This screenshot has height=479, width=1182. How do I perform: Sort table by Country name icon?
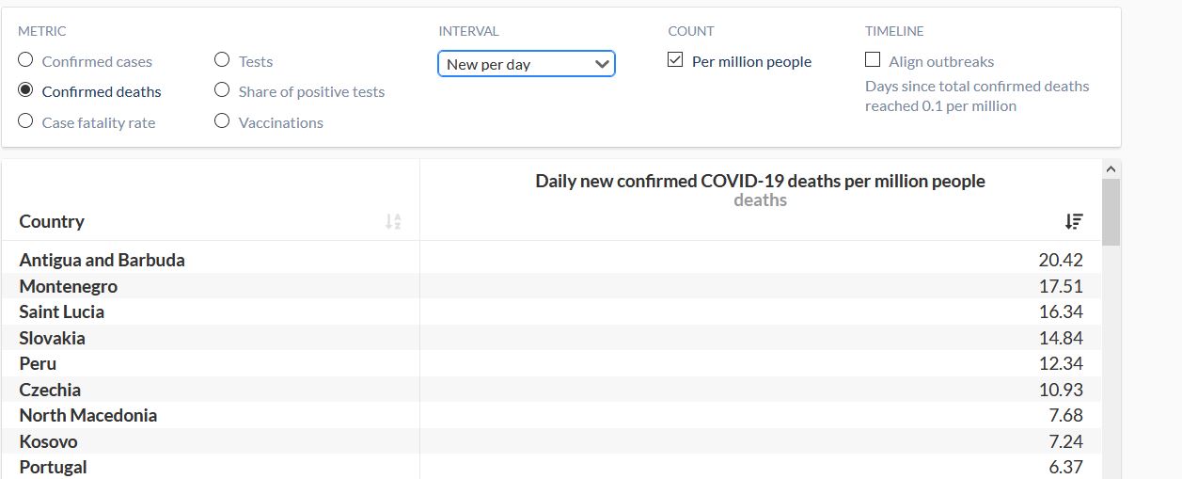pyautogui.click(x=393, y=222)
